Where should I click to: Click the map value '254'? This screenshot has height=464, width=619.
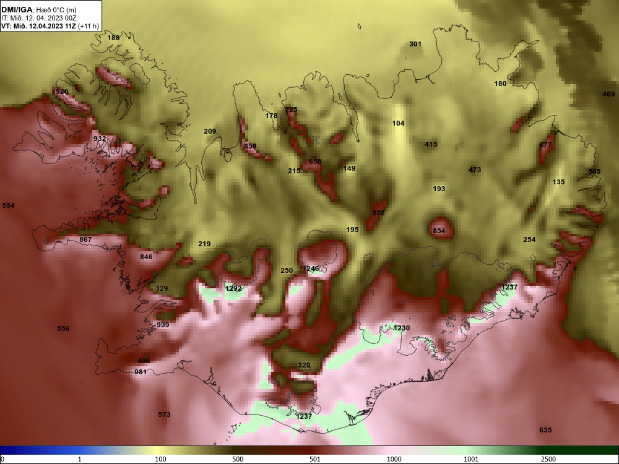click(x=529, y=239)
